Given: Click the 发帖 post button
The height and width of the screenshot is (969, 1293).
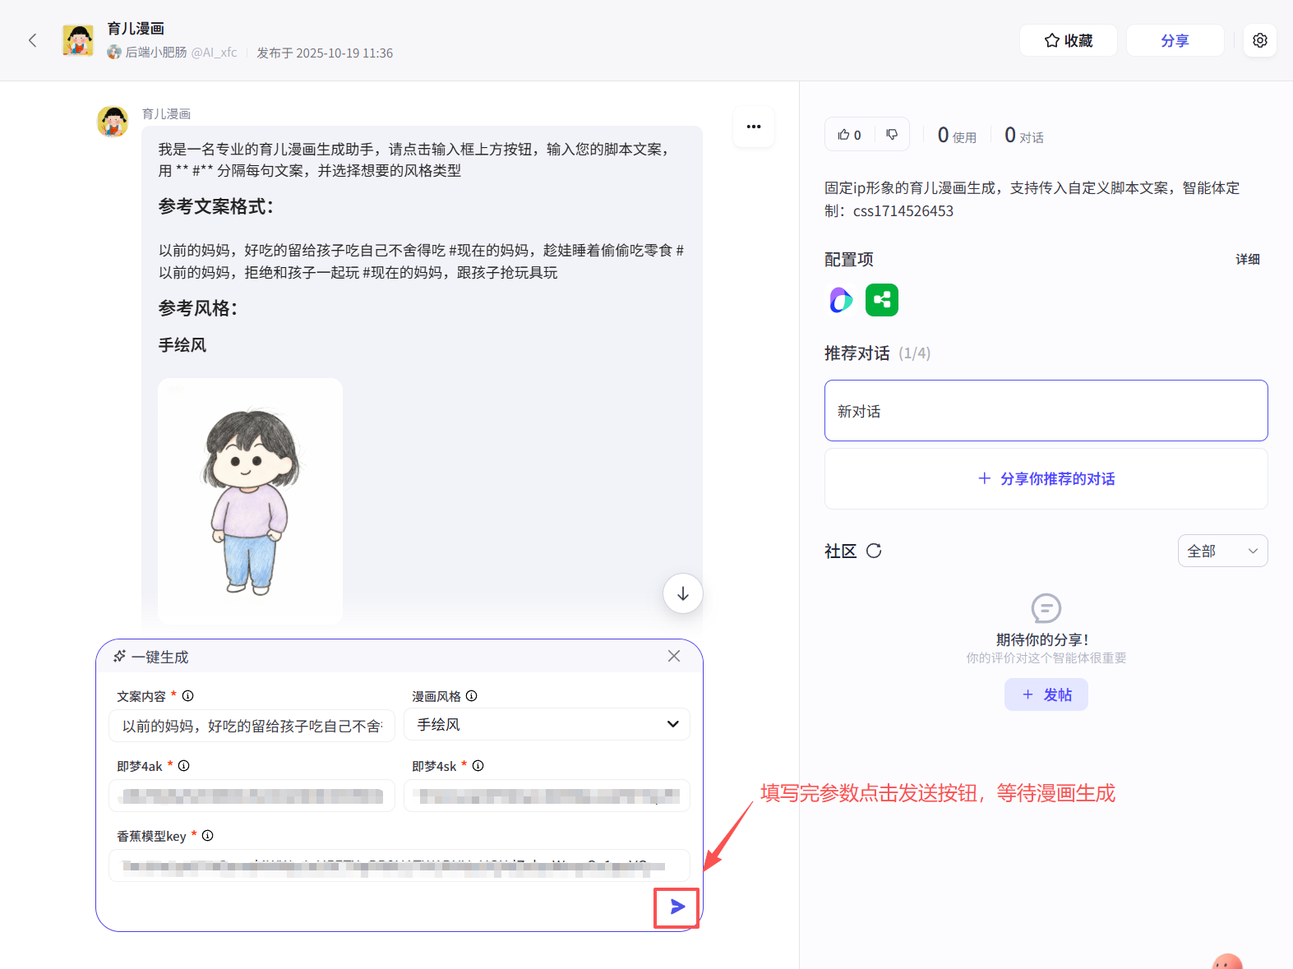Looking at the screenshot, I should [x=1046, y=694].
